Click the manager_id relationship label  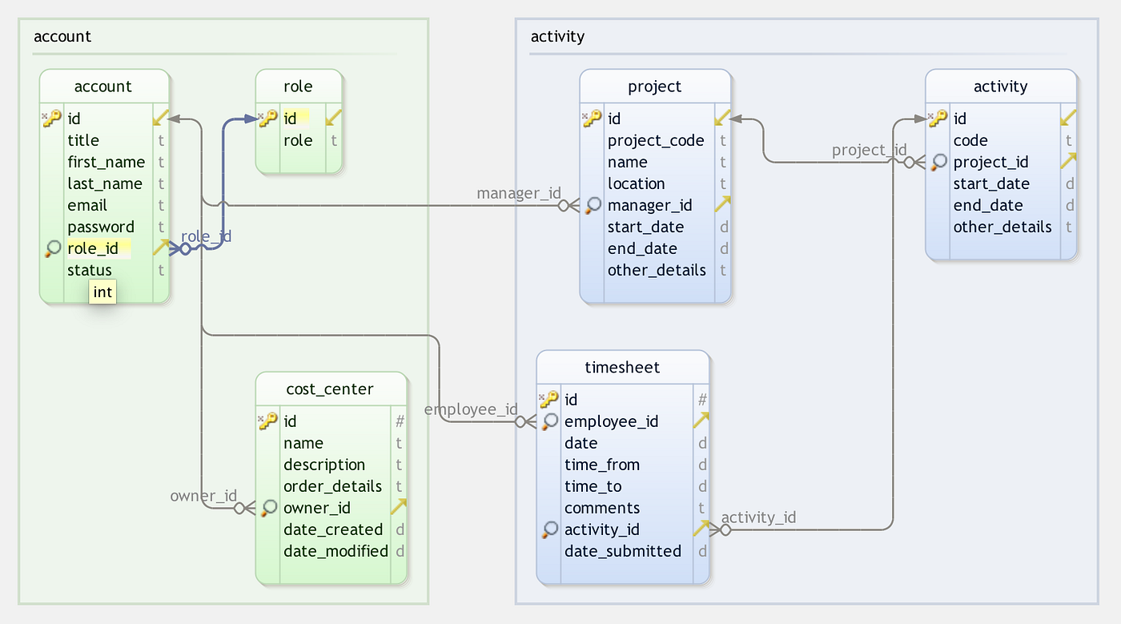[519, 193]
